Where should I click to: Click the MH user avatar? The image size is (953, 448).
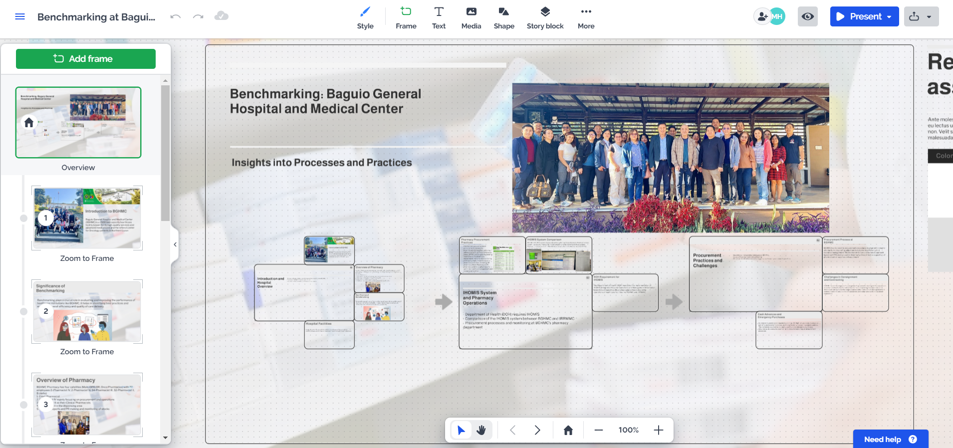[777, 16]
